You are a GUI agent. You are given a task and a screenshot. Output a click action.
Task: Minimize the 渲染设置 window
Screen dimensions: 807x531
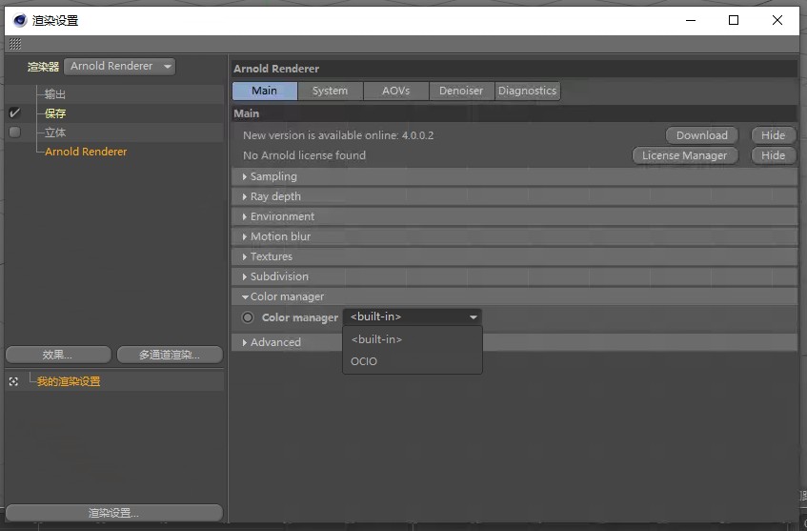[x=691, y=21]
